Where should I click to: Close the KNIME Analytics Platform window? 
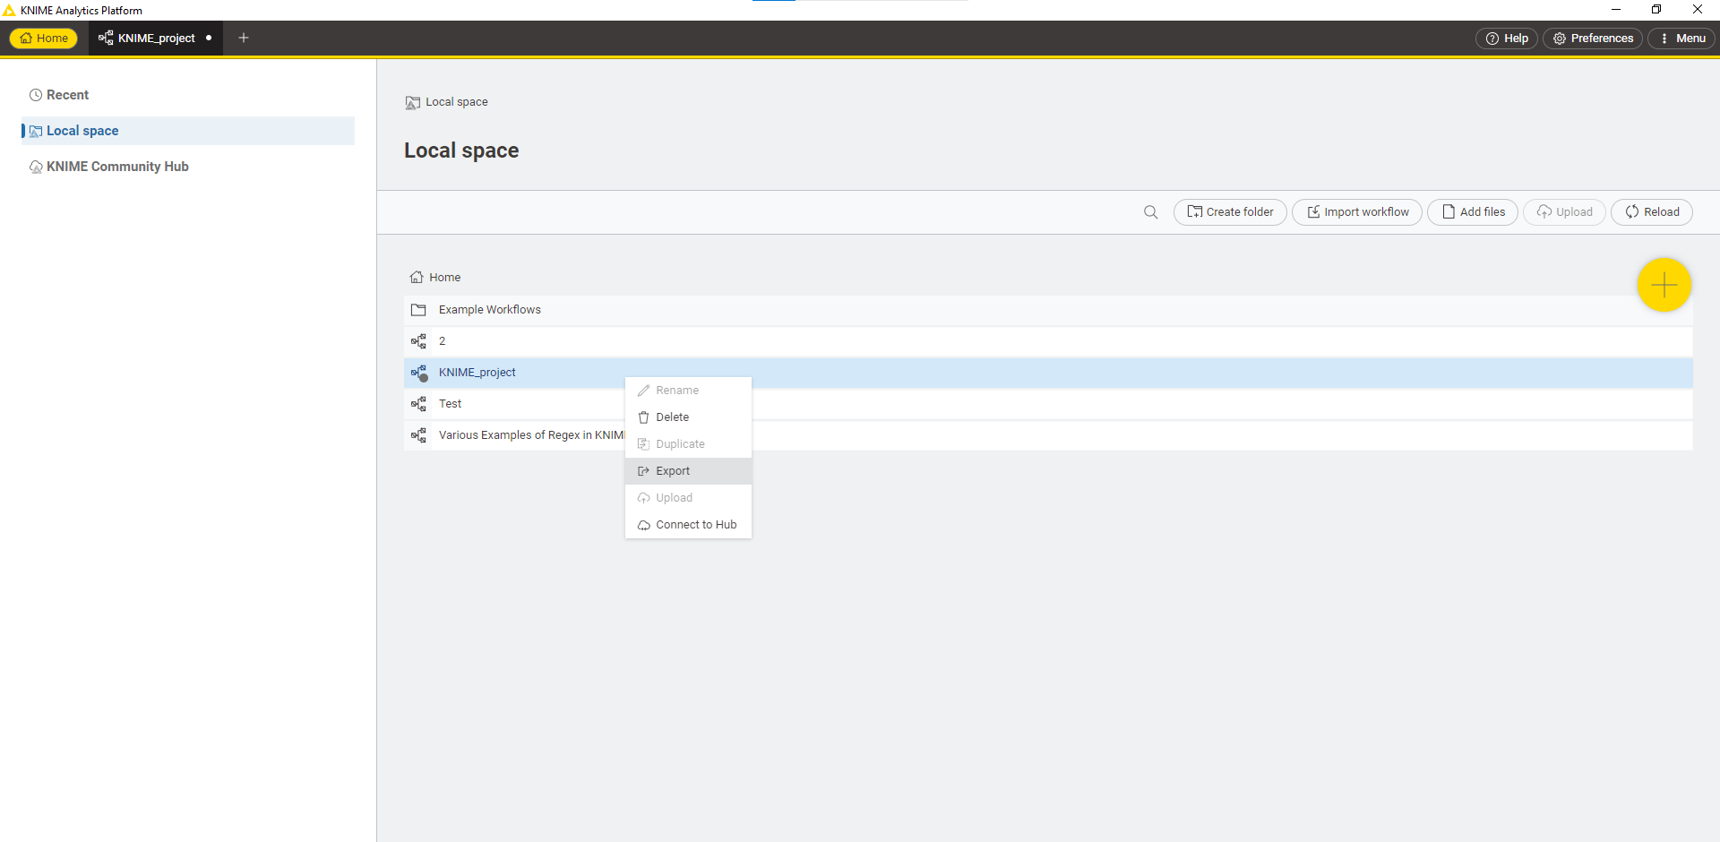(1698, 10)
